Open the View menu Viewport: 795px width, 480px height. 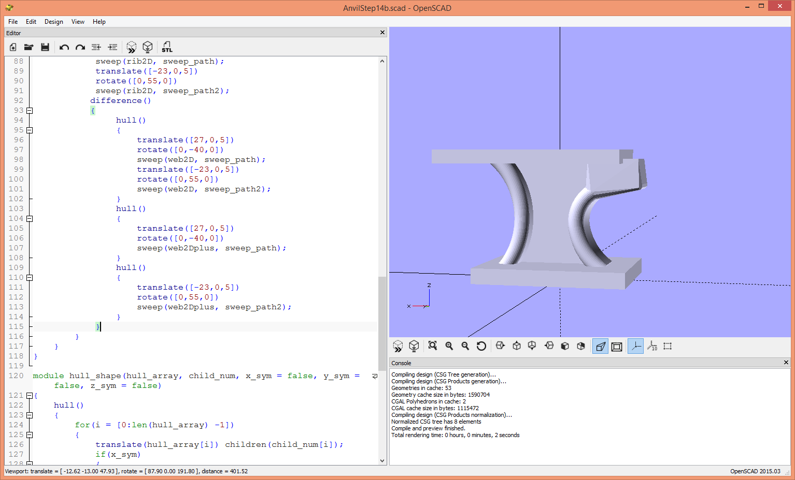(78, 22)
